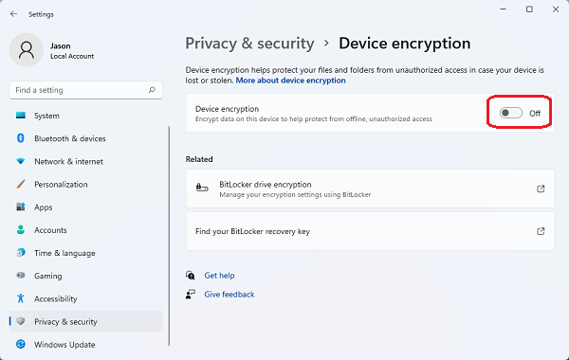Click the Windows Update refresh icon
The width and height of the screenshot is (569, 360).
point(21,344)
